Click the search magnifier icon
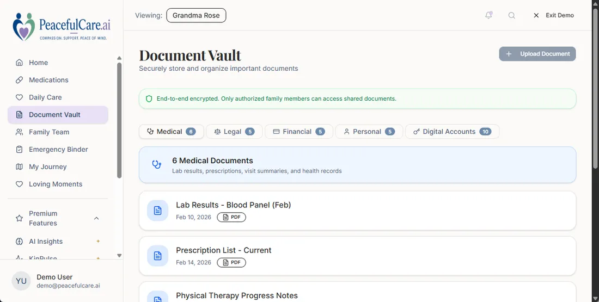This screenshot has height=302, width=599. click(511, 15)
